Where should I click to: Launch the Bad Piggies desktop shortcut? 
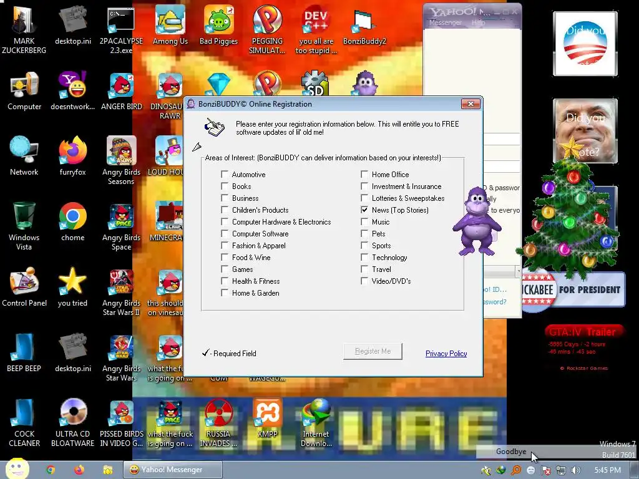pos(218,25)
